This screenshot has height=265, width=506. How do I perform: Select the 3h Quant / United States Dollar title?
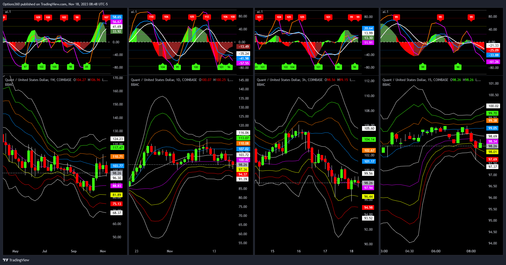tap(290, 80)
